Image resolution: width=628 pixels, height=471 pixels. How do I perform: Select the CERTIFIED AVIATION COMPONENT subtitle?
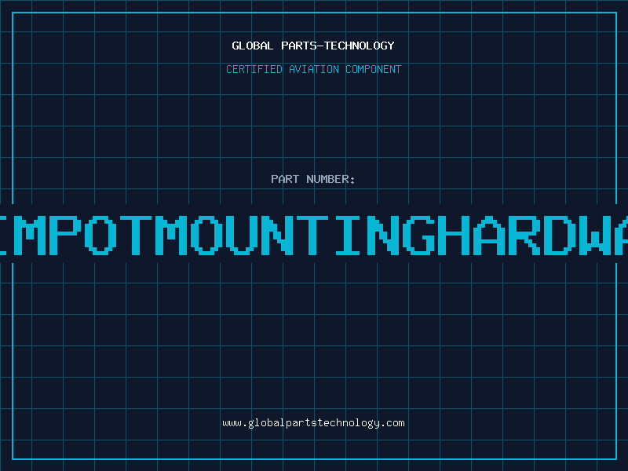click(x=313, y=69)
